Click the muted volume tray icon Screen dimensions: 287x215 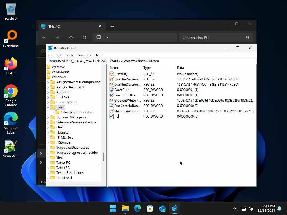(251, 208)
